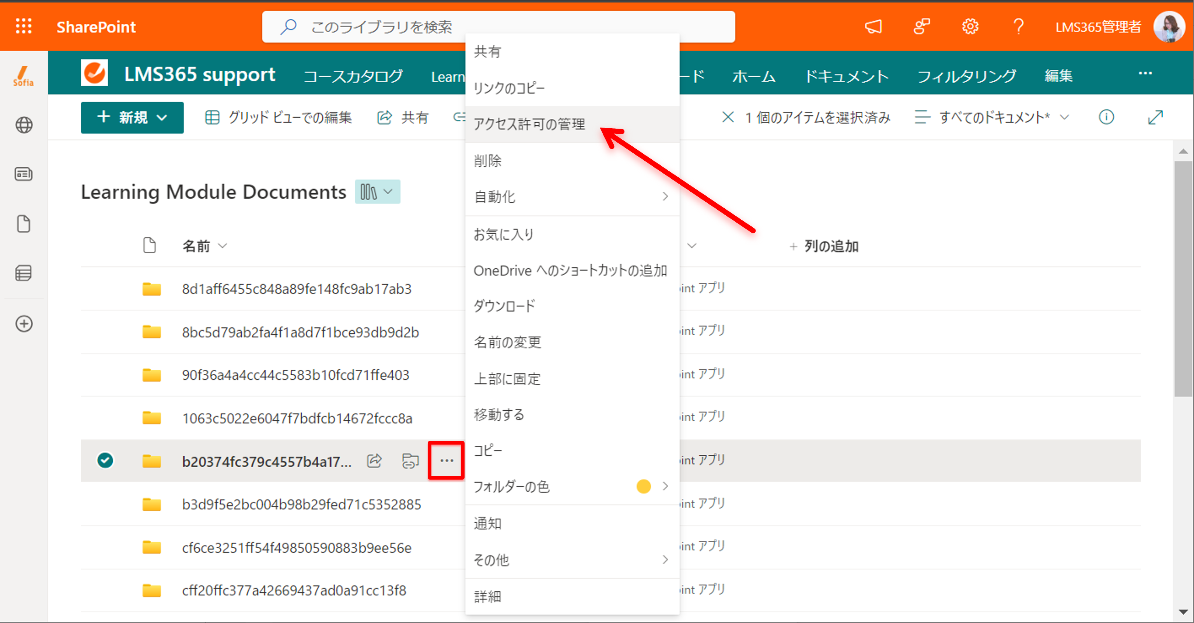Click the folder icon for cf6ce3251ff54f49850590883b9ee56e
The height and width of the screenshot is (623, 1194).
(x=151, y=547)
